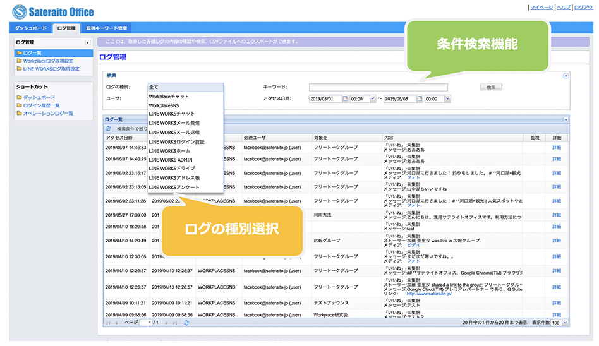Choose LINE WORKSメール送信 from the list

(185, 133)
